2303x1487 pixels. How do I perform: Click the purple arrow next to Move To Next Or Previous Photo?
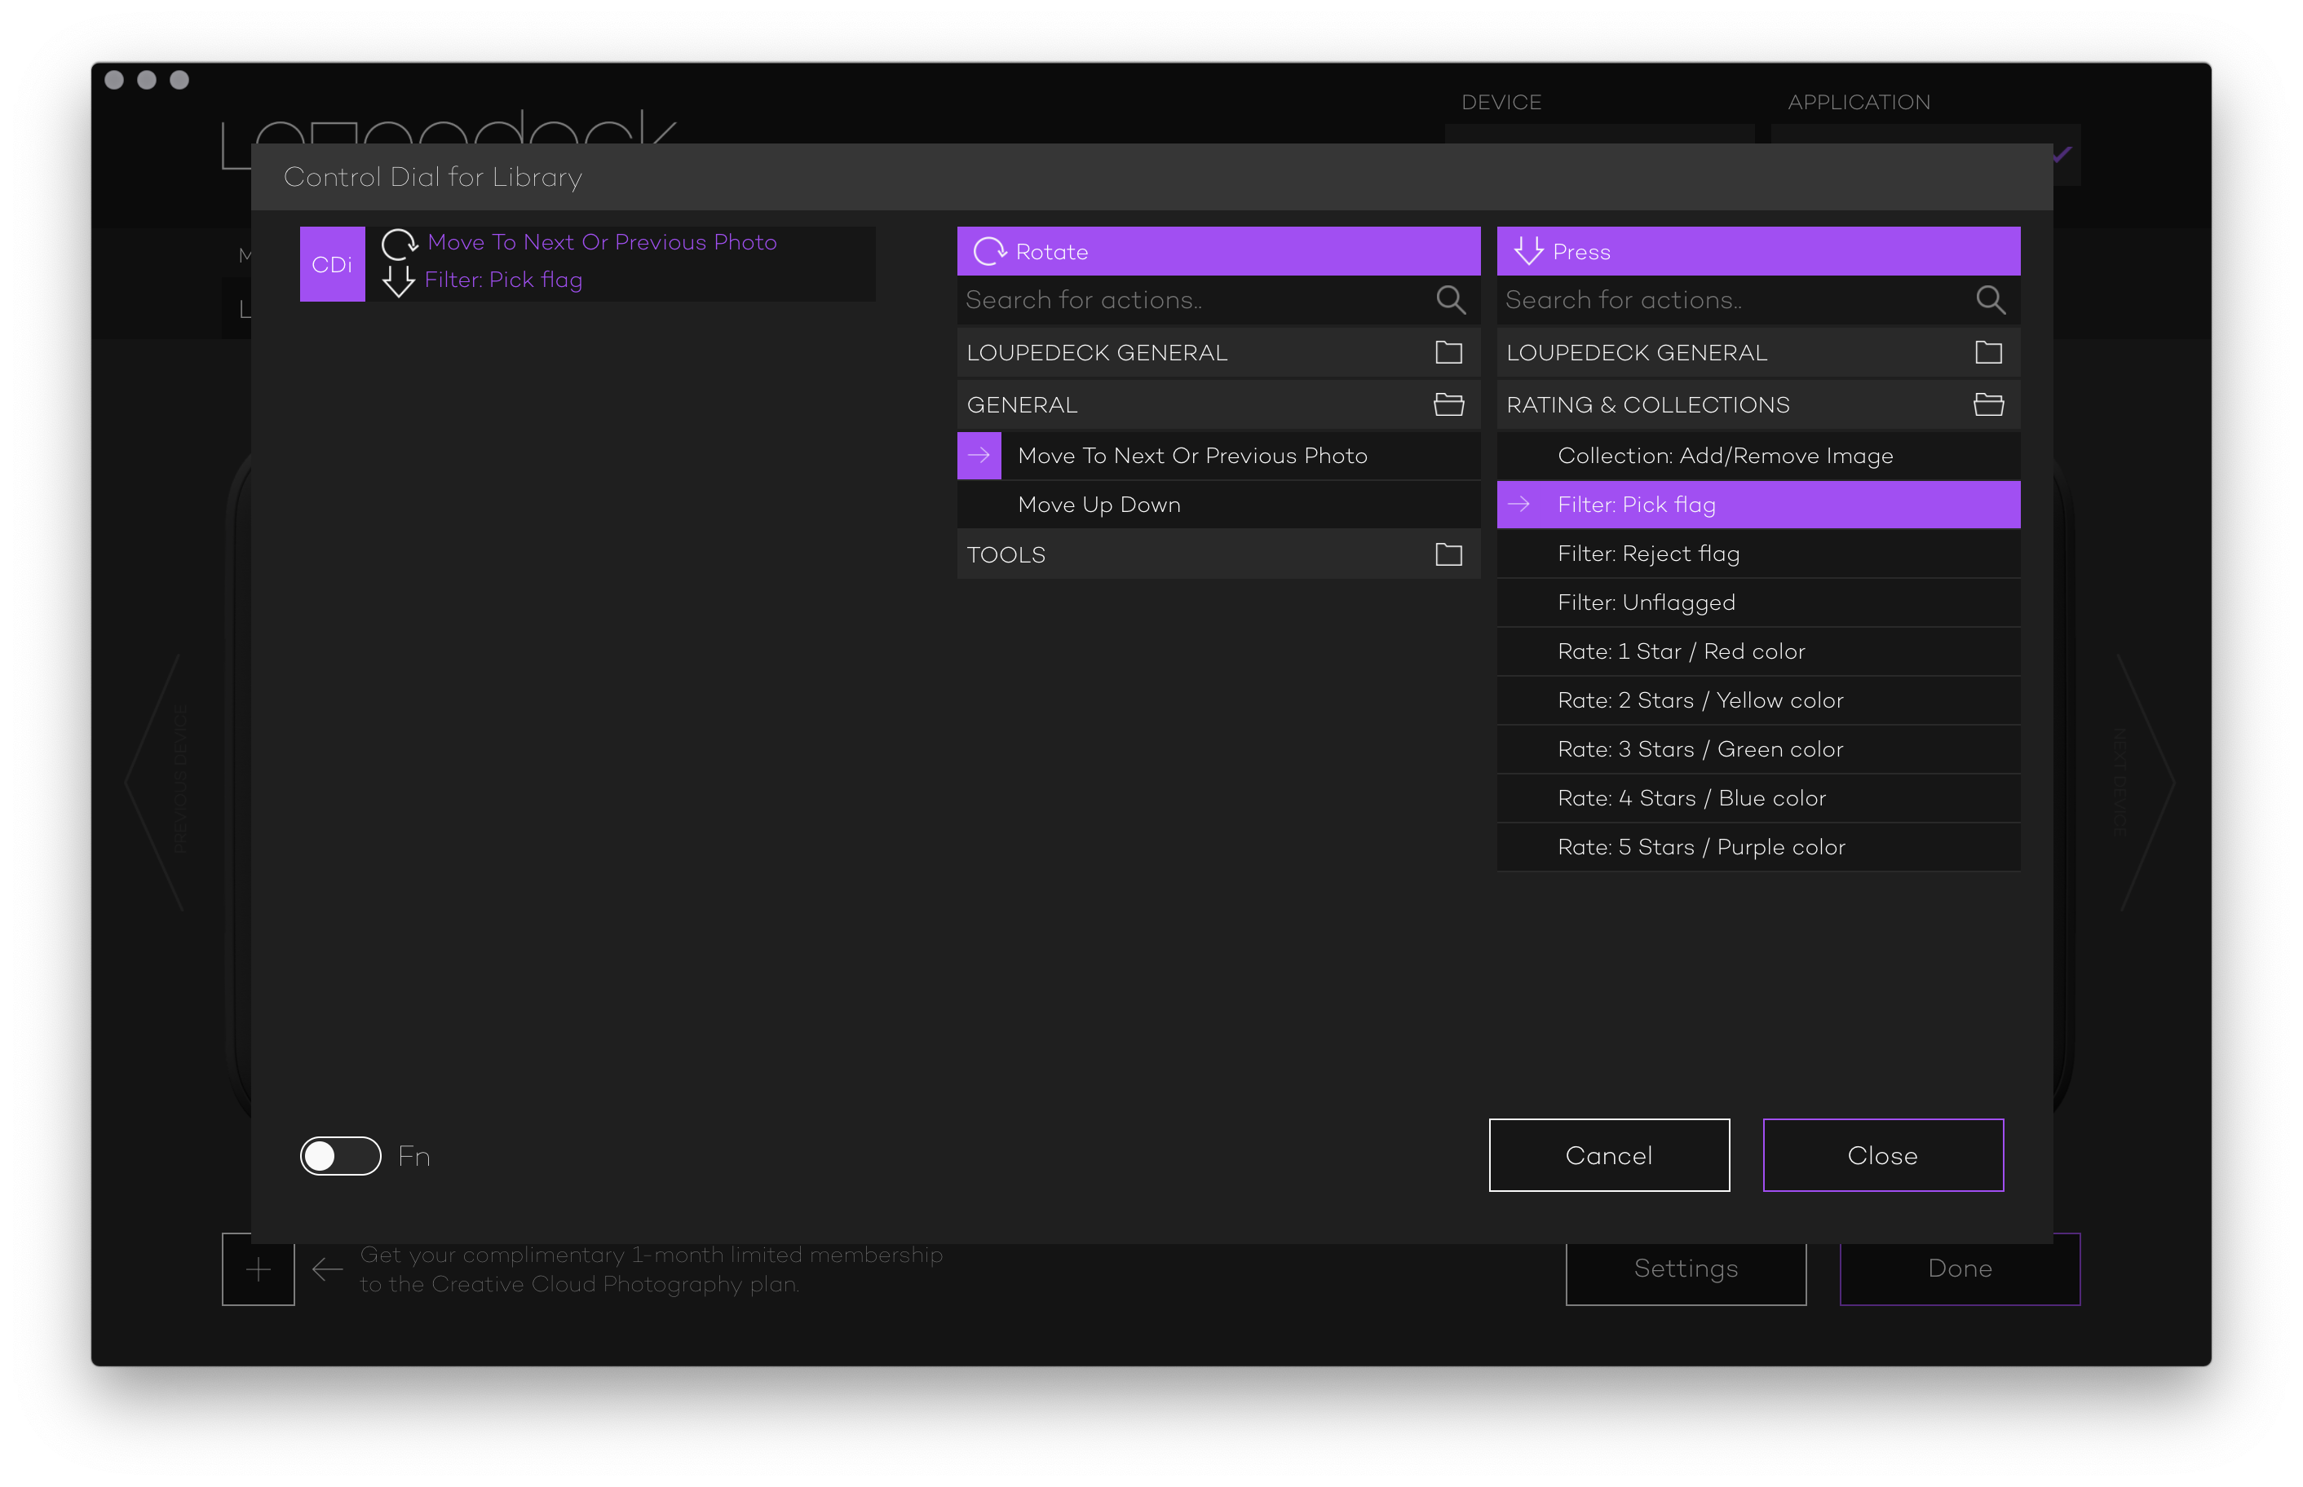click(979, 456)
